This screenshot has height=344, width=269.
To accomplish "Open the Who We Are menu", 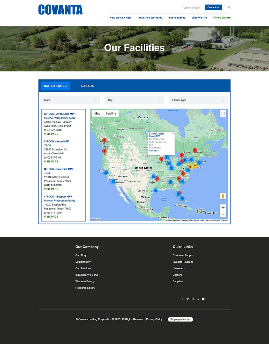I will tap(199, 18).
